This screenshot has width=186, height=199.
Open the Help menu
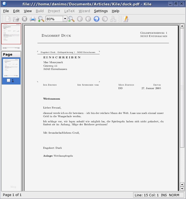tap(115, 11)
